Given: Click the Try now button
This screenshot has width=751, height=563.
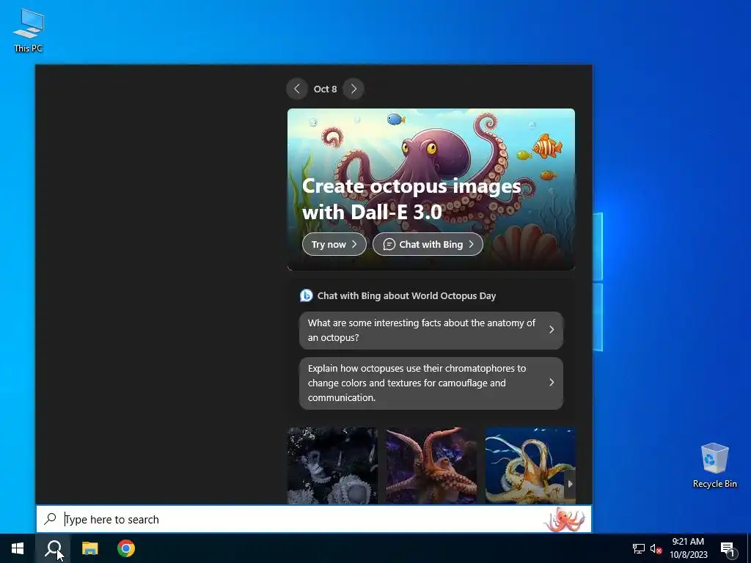Looking at the screenshot, I should tap(334, 244).
